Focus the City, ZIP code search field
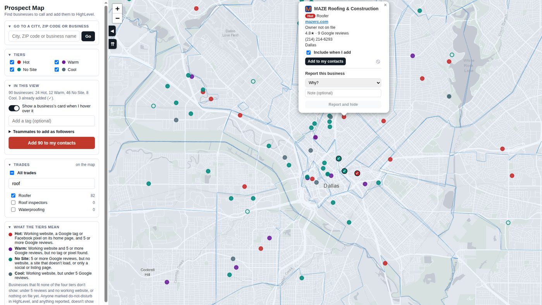This screenshot has width=542, height=305. tap(44, 36)
